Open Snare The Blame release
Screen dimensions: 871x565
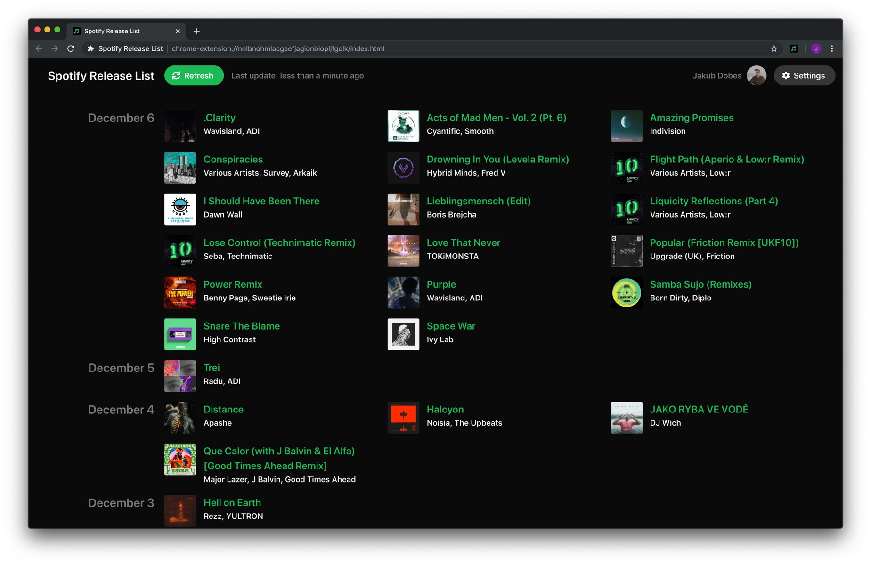click(242, 326)
